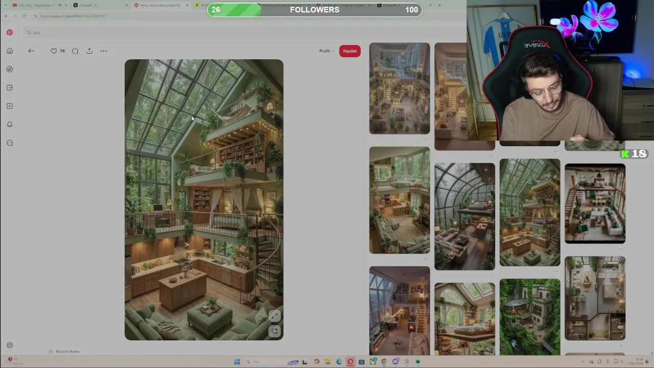Open comments bubble icon on pin

tap(75, 51)
